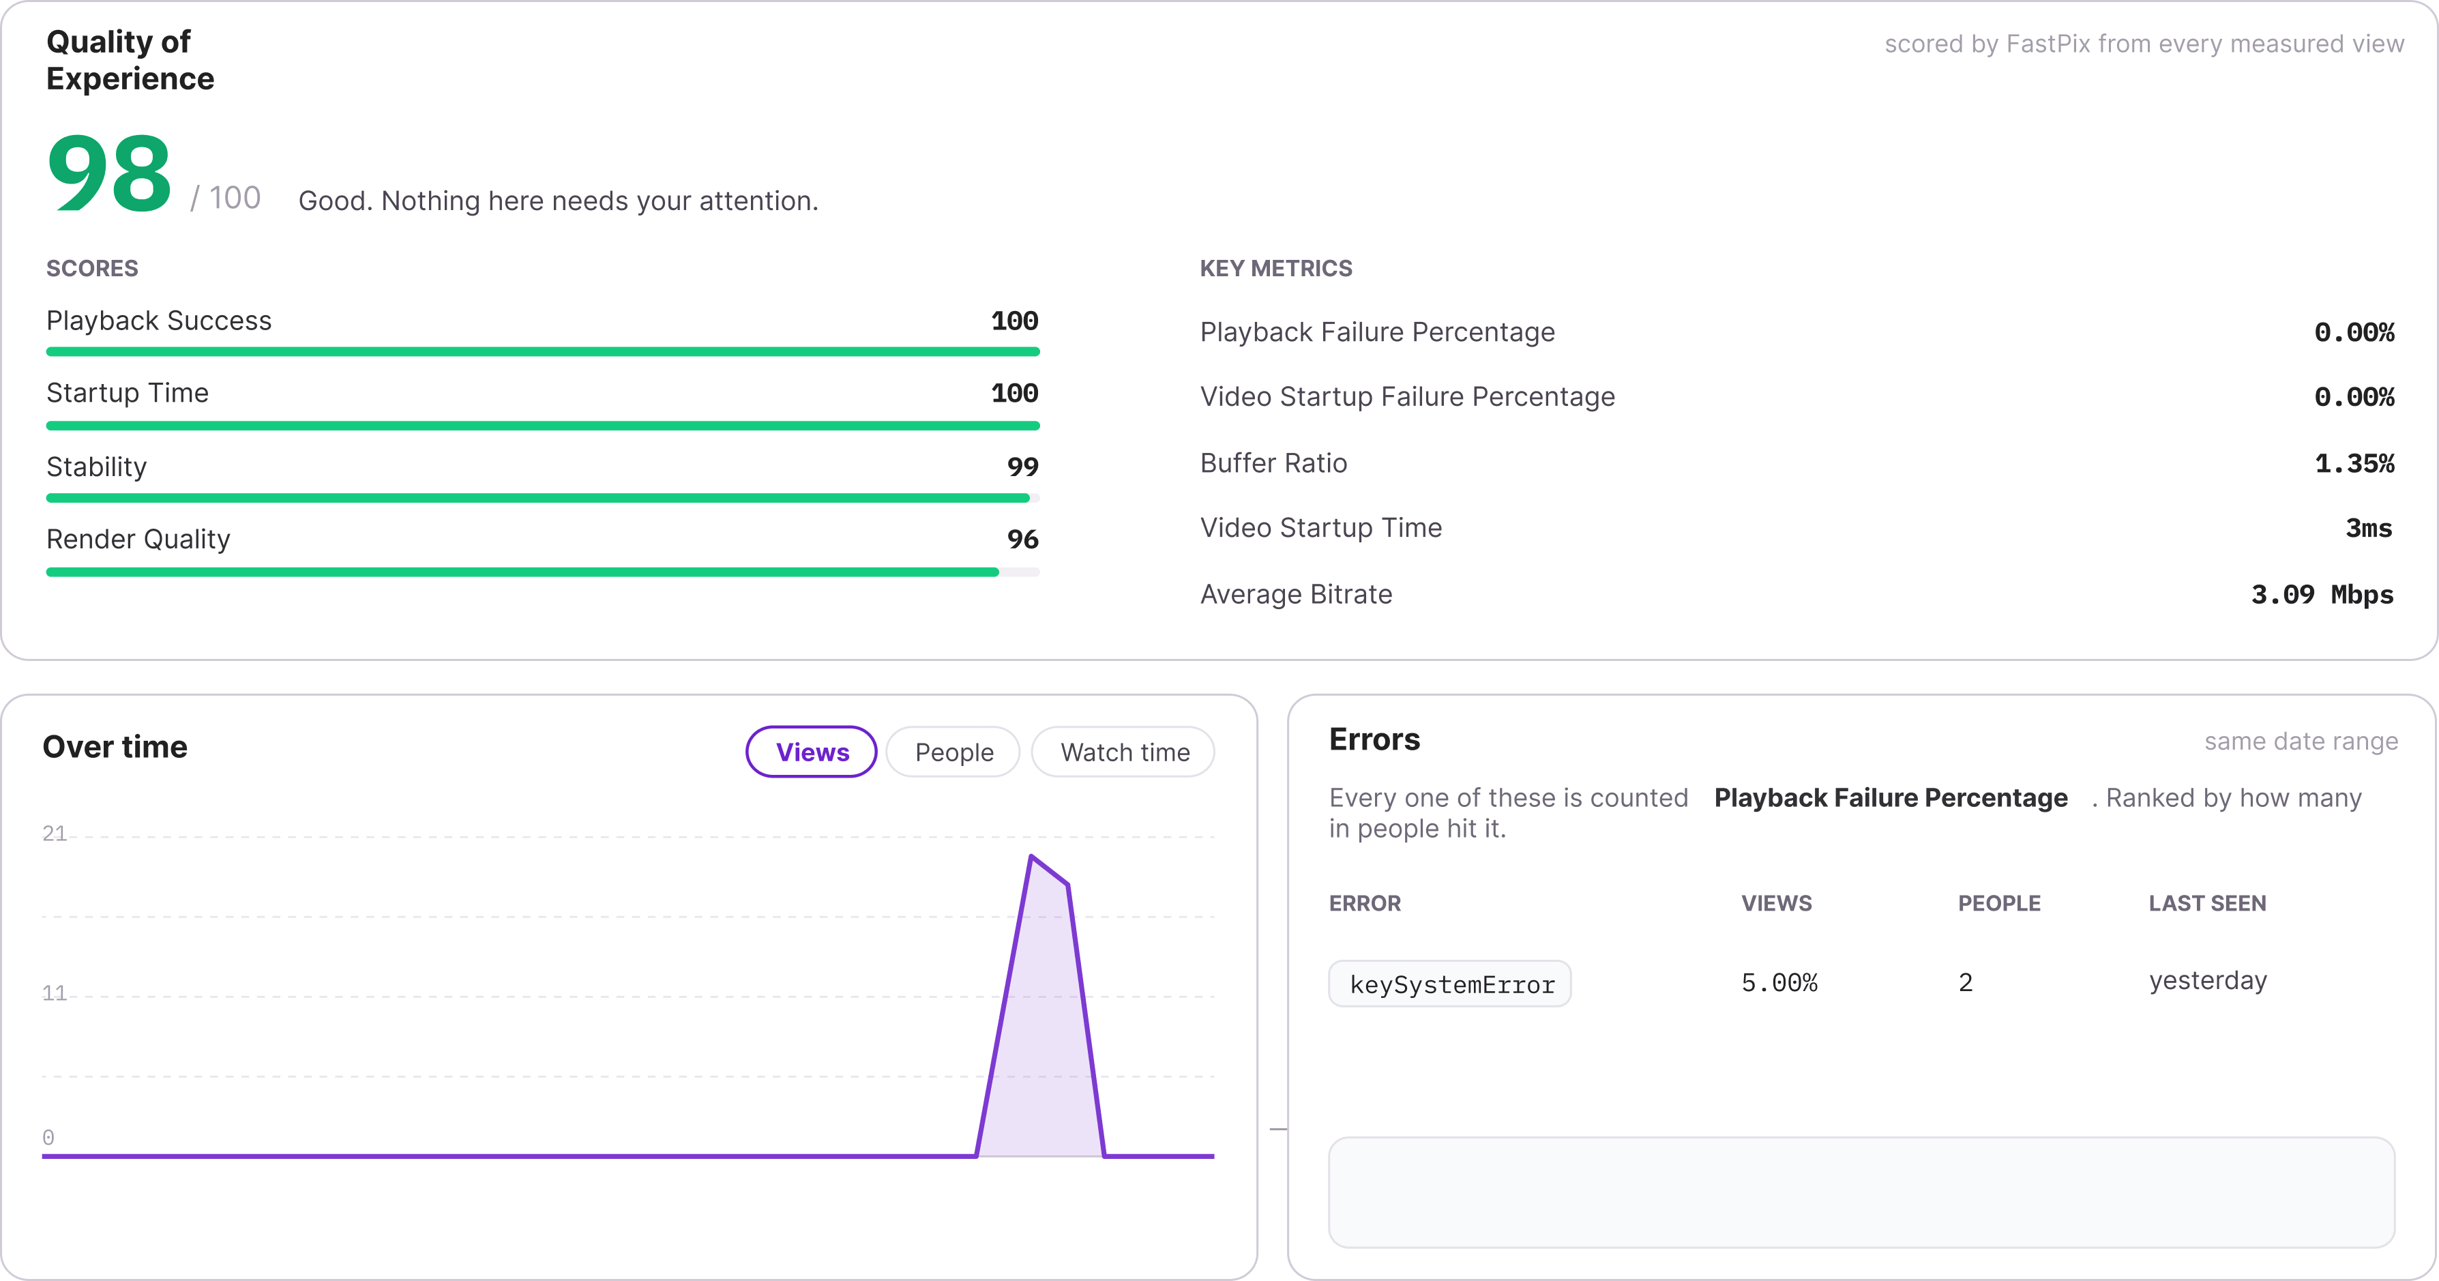Select the Views tab in Over time
This screenshot has height=1281, width=2439.
click(x=812, y=752)
